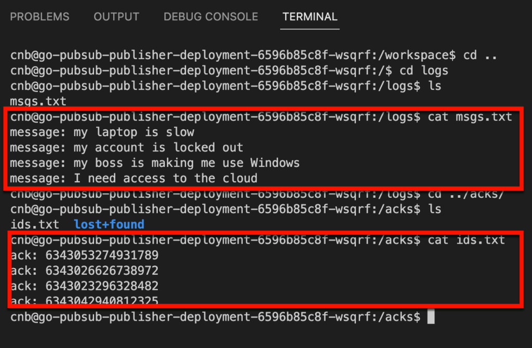The width and height of the screenshot is (532, 348).
Task: Click ack ID 6343026626738972
Action: click(102, 271)
